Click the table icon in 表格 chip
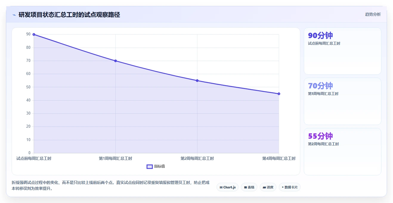This screenshot has width=393, height=203. (245, 188)
